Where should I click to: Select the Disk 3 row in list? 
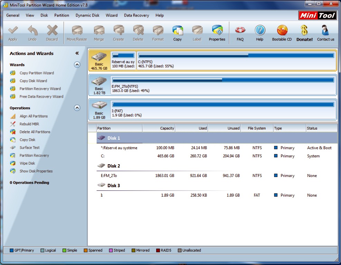tap(217, 186)
